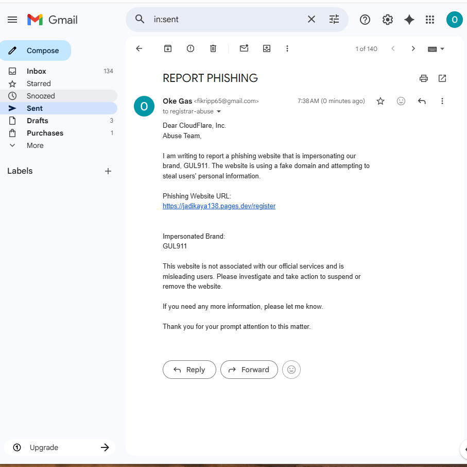Viewport: 467px width, 467px height.
Task: Click the 7:38 AM timestamp
Action: [x=331, y=101]
